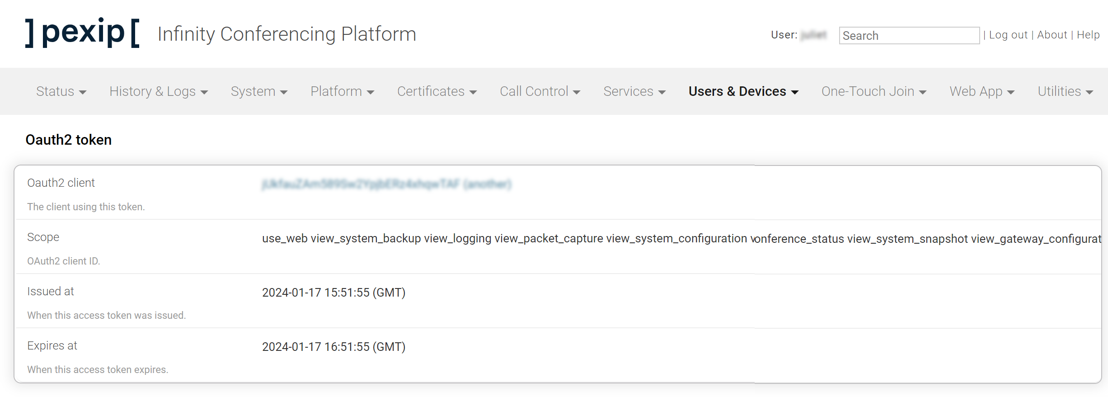Expand the One-Touch Join menu

[x=873, y=91]
